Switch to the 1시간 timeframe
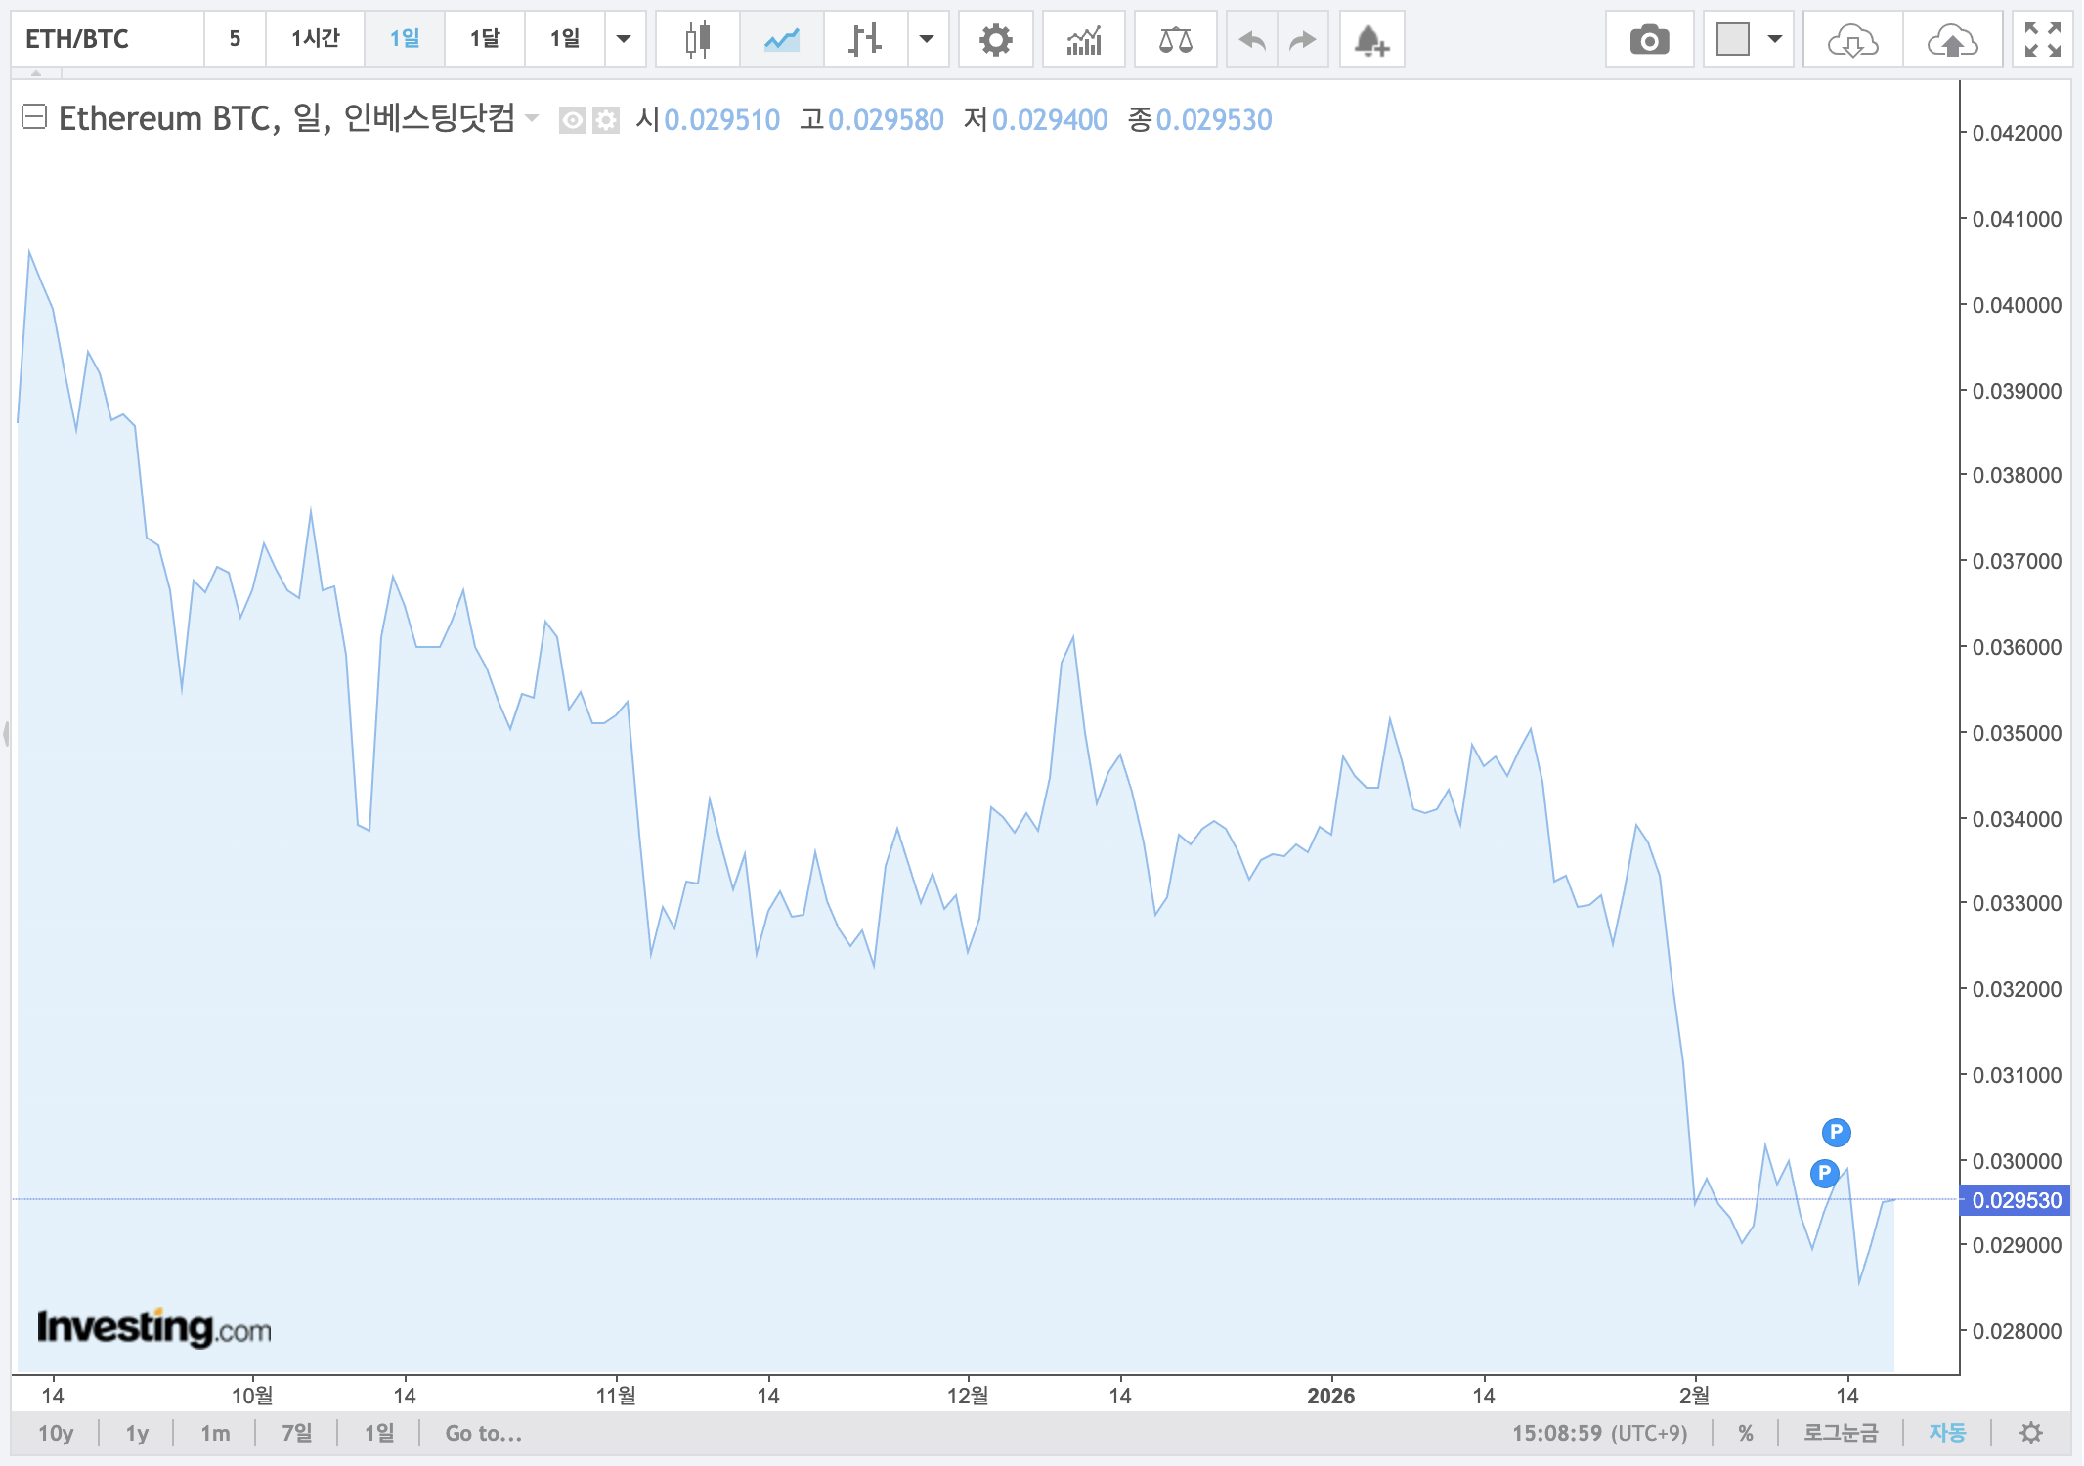Viewport: 2084px width, 1466px height. (x=315, y=39)
